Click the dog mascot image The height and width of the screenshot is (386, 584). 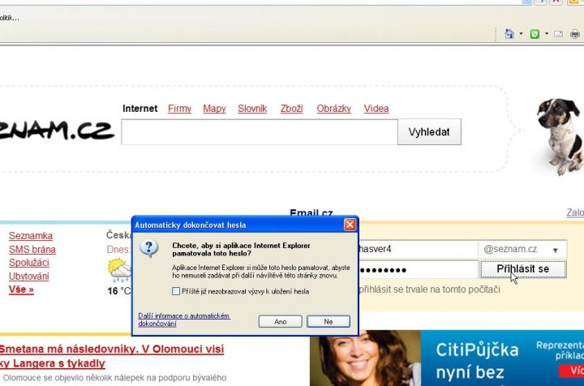tap(559, 136)
